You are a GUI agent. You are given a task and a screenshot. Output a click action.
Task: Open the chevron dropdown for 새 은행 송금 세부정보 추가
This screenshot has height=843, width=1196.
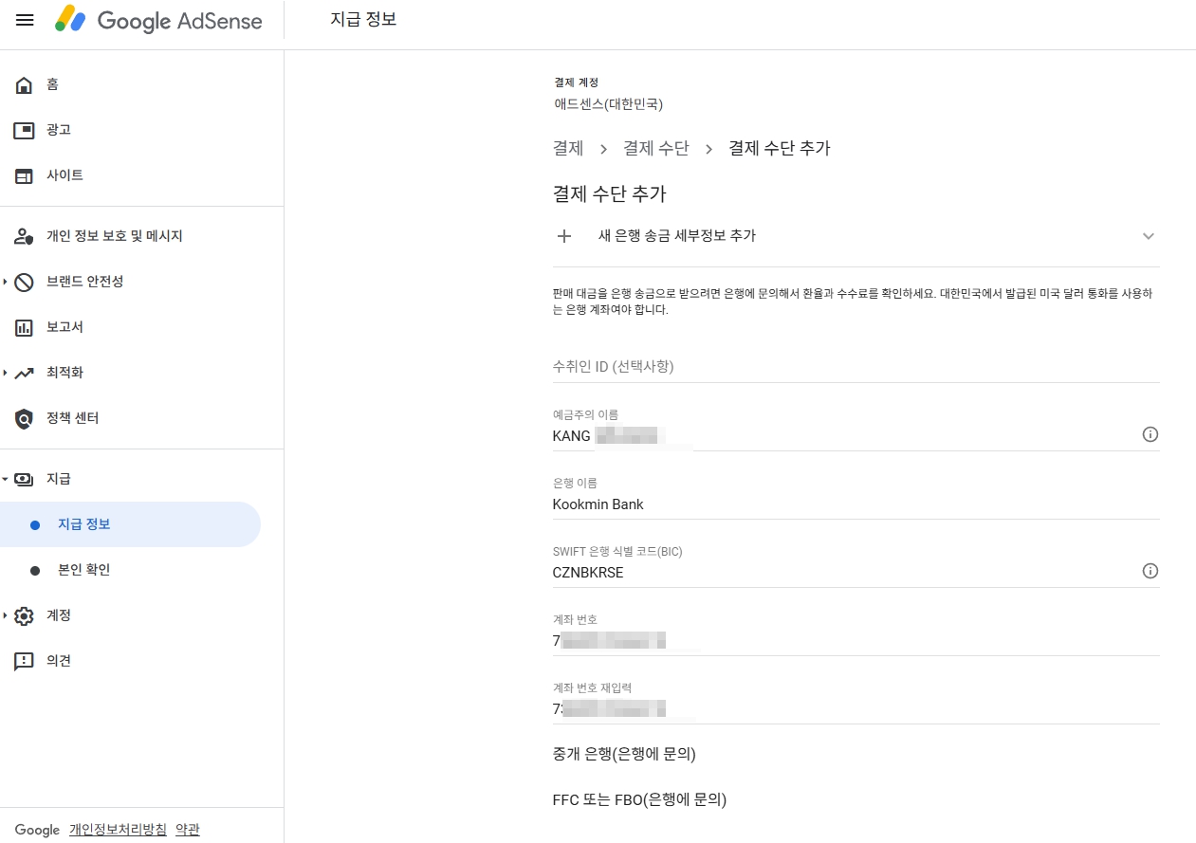1149,236
